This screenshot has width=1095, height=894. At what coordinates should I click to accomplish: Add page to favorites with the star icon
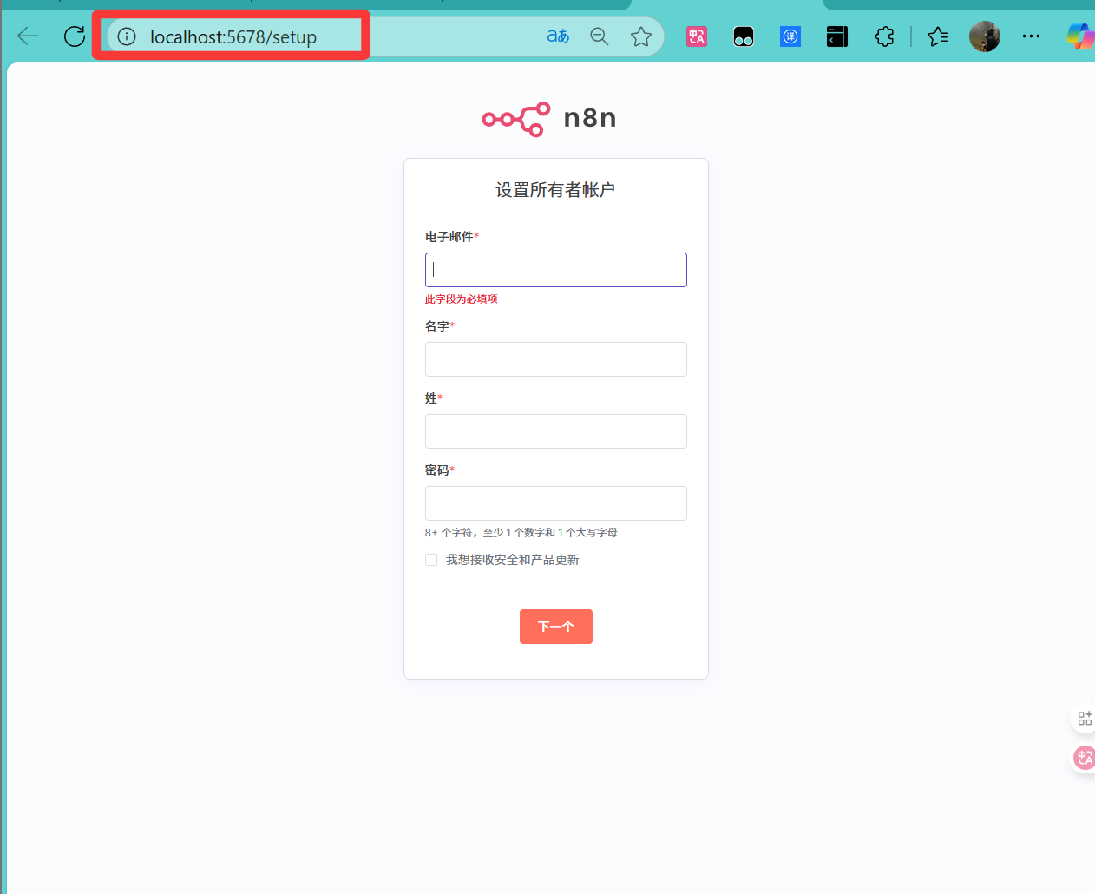(x=641, y=36)
